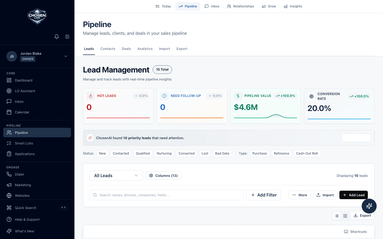Viewport: 383px width, 239px height.
Task: Toggle Purchase type filter
Action: (260, 153)
